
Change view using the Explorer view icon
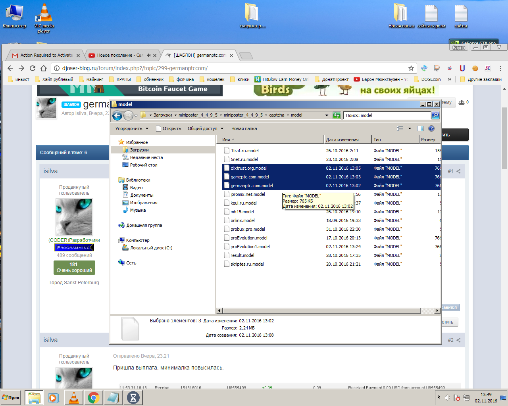coord(400,128)
